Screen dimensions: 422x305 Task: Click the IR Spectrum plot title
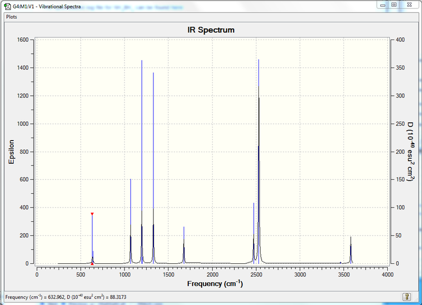point(210,30)
